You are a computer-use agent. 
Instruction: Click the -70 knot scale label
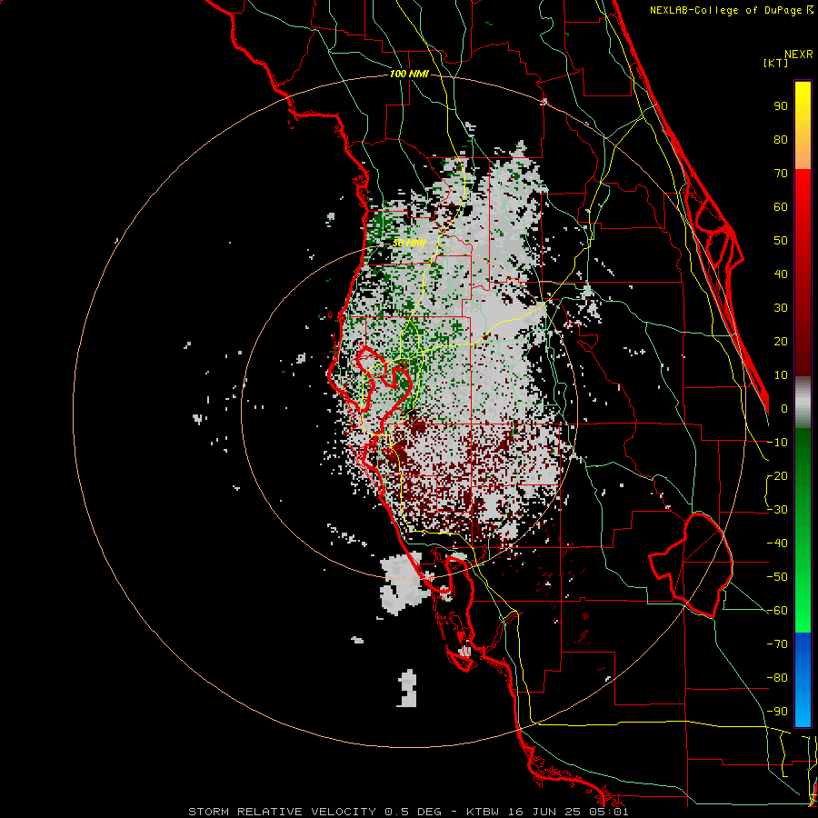click(777, 644)
